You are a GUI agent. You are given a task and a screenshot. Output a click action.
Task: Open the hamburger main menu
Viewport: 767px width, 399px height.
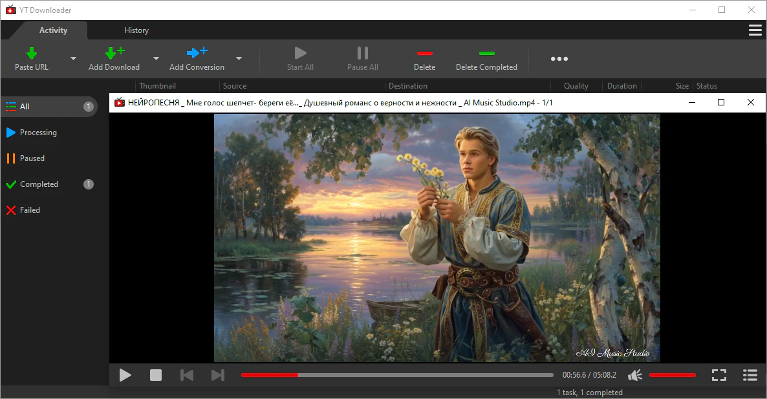click(754, 30)
